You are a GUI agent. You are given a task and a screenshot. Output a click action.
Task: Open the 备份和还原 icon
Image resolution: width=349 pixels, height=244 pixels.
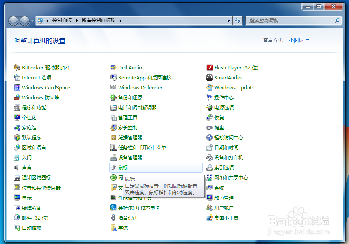pyautogui.click(x=113, y=97)
